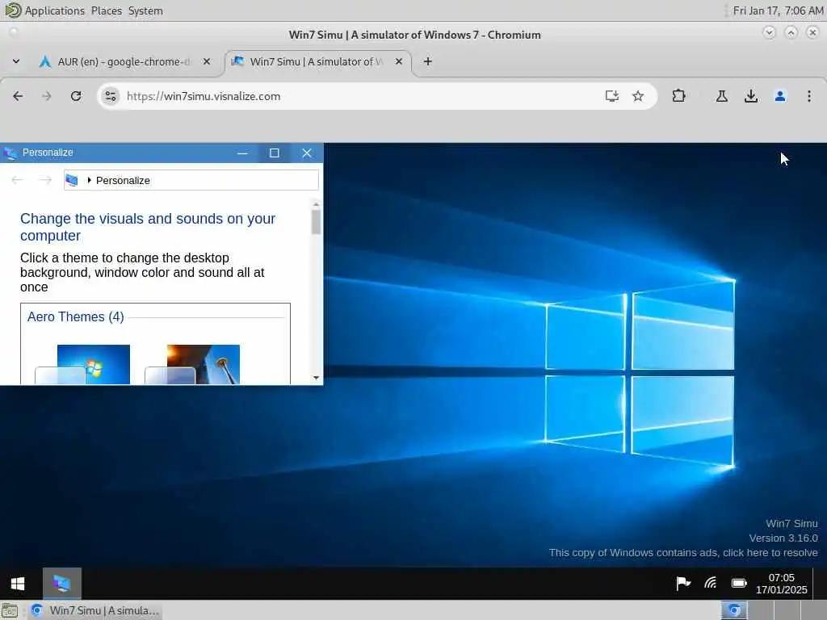The width and height of the screenshot is (827, 620).
Task: Reload the Win7 Simu page
Action: tap(76, 96)
